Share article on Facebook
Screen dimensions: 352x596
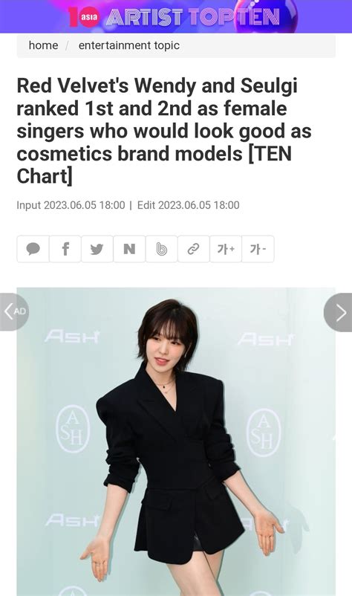tap(65, 249)
